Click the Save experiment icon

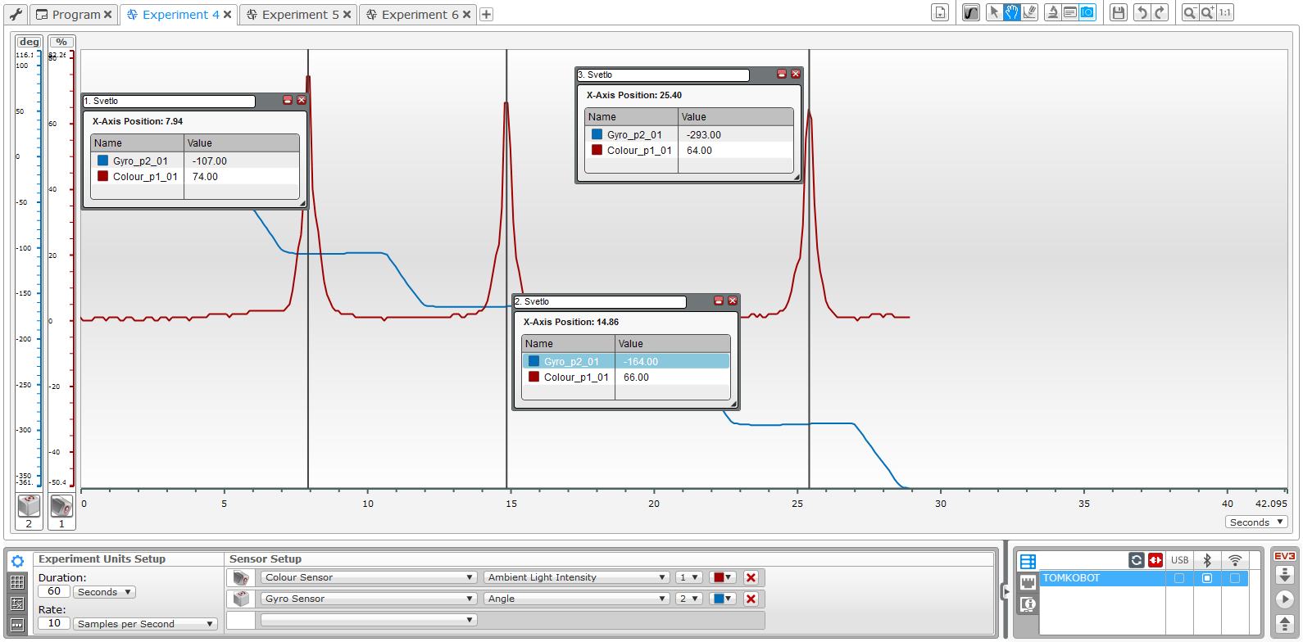(1118, 12)
